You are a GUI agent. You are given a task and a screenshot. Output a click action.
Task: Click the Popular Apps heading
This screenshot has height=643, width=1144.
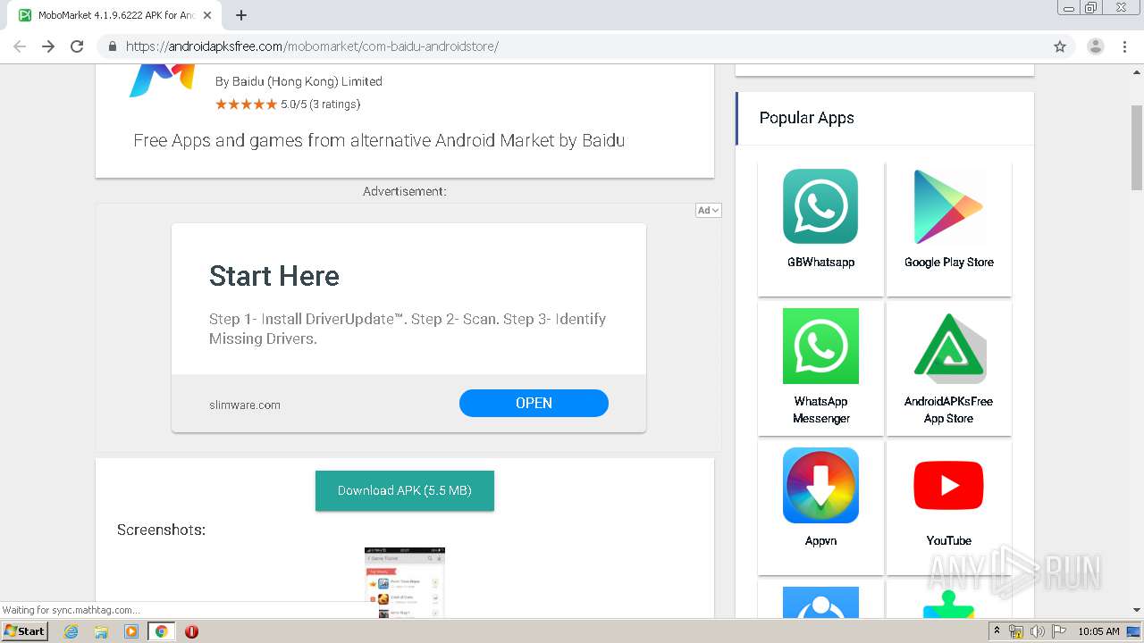tap(806, 118)
